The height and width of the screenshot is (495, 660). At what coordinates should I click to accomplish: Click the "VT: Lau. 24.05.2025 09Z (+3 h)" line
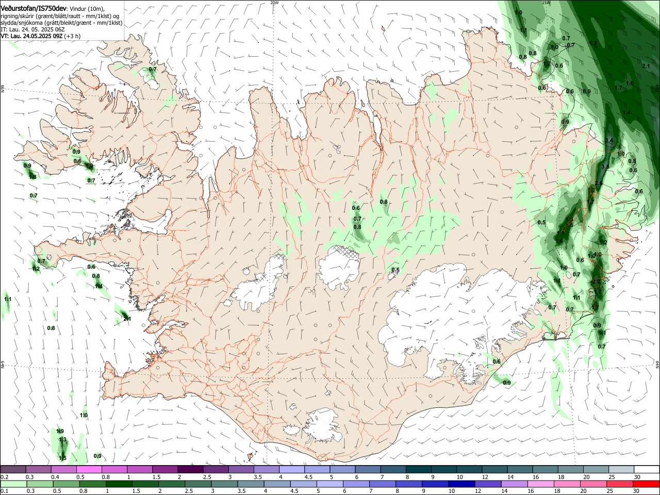(40, 36)
